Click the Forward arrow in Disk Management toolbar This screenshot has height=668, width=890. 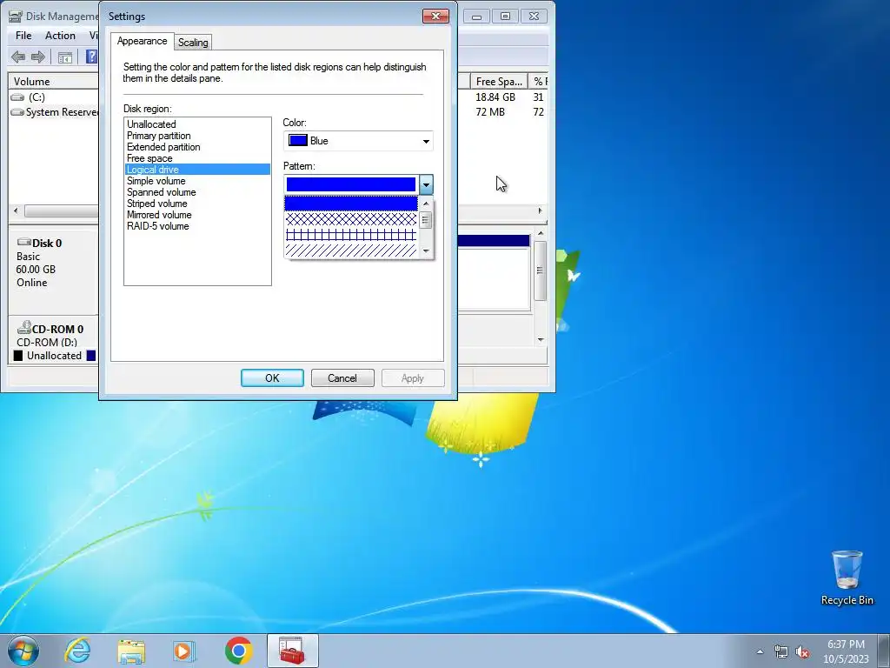(38, 57)
